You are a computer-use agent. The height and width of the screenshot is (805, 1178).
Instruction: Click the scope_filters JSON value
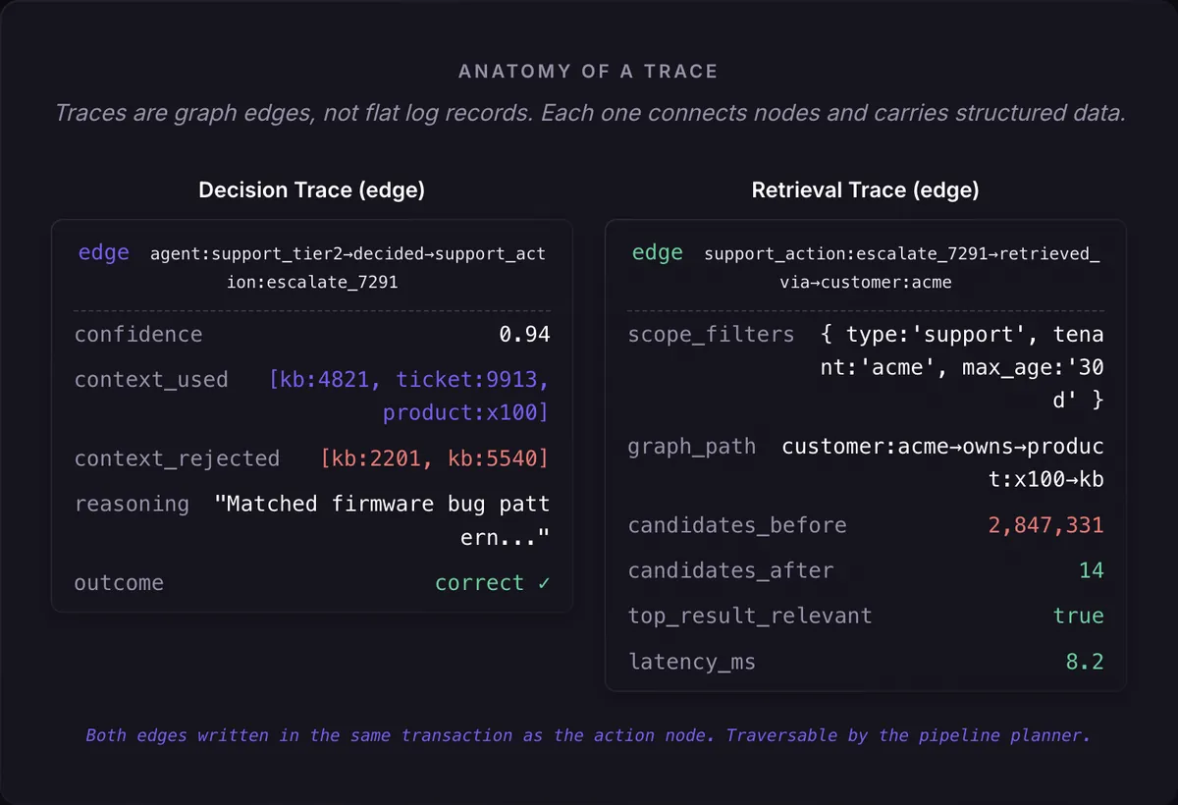[x=961, y=367]
